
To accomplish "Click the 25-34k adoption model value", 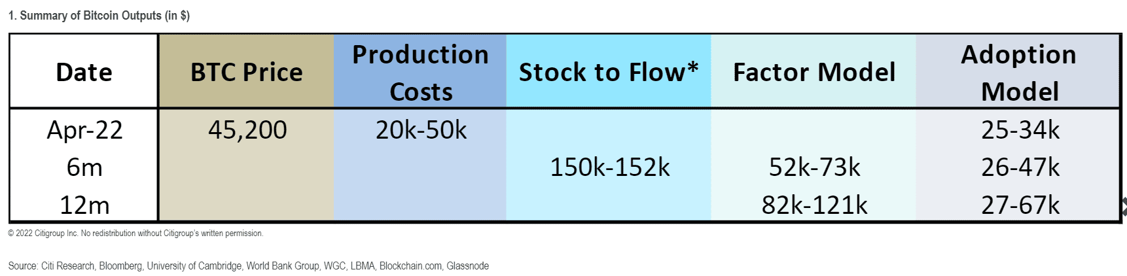I will 1020,130.
